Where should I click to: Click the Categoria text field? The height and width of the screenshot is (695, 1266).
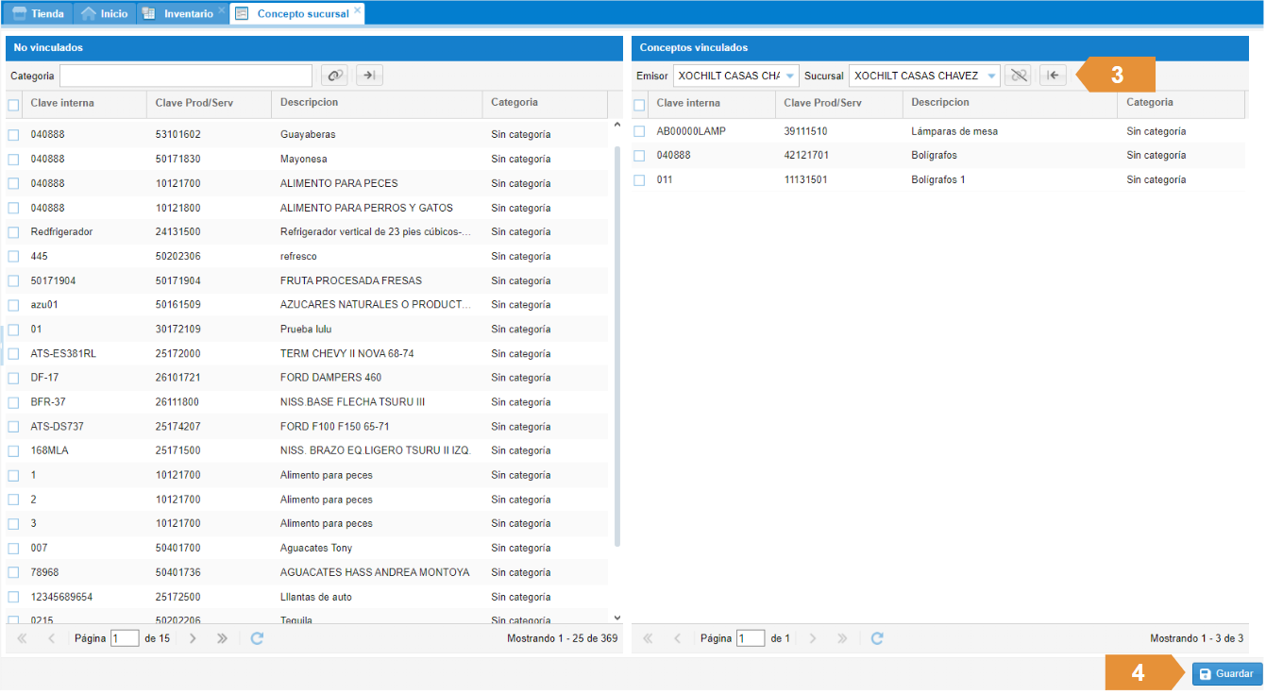(x=185, y=76)
